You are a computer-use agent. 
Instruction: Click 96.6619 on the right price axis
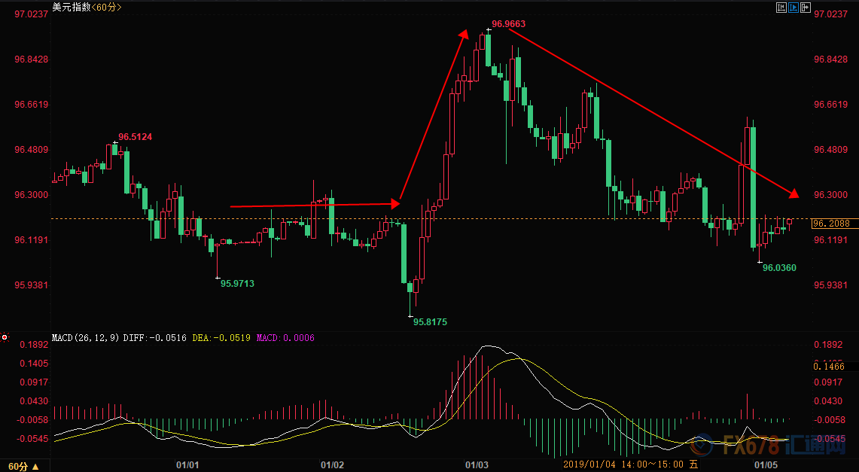click(x=830, y=104)
